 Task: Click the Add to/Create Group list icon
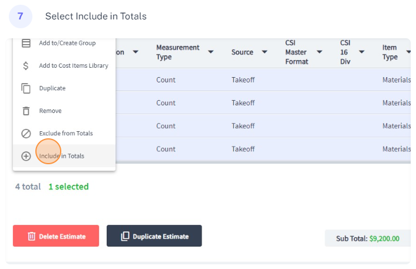pos(26,43)
